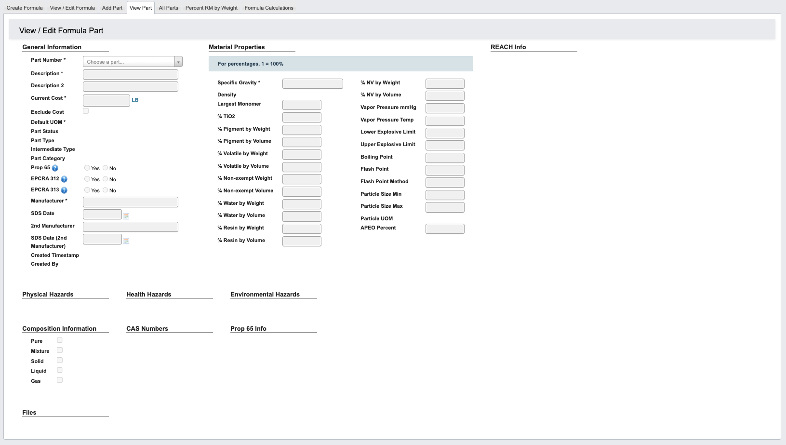Open the SDS Date calendar picker icon
This screenshot has height=445, width=786.
[x=126, y=216]
